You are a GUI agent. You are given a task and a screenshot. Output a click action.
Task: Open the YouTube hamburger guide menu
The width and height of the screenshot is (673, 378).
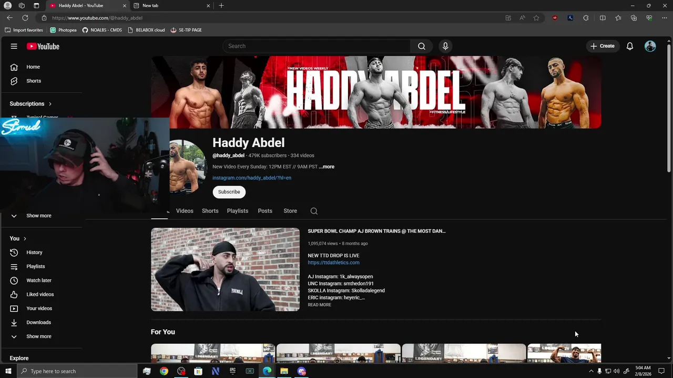[x=14, y=46]
